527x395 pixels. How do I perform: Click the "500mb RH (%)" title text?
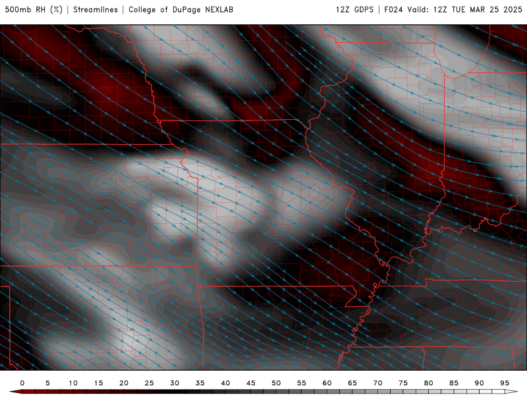pyautogui.click(x=34, y=9)
